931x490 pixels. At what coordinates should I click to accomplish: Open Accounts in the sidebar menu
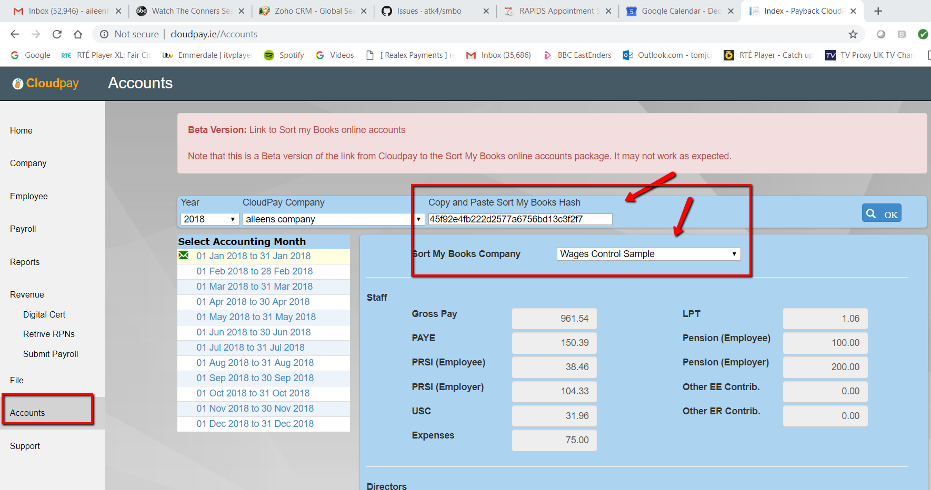coord(27,413)
